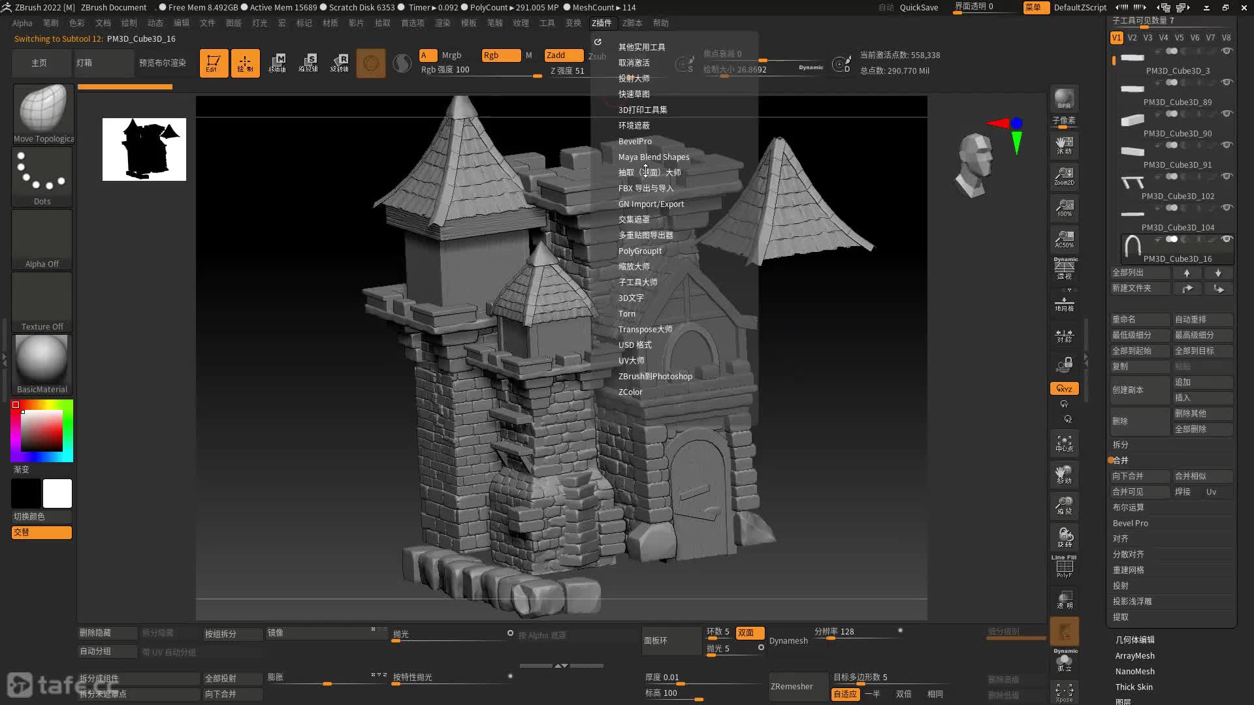The image size is (1254, 705).
Task: Activate the Move (移动轴) gizmo icon
Action: pyautogui.click(x=277, y=63)
